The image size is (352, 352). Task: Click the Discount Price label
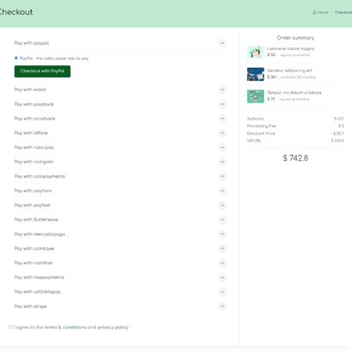click(x=260, y=134)
